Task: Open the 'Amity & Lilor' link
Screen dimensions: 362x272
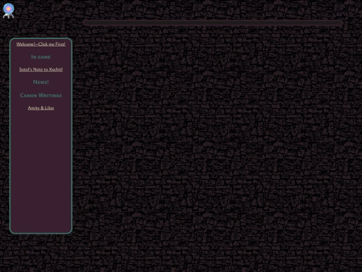Action: coord(41,108)
